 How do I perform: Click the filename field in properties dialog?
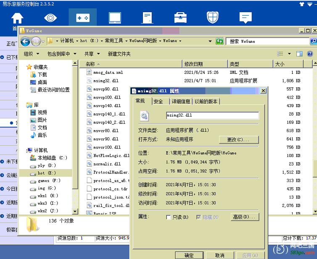click(212, 115)
